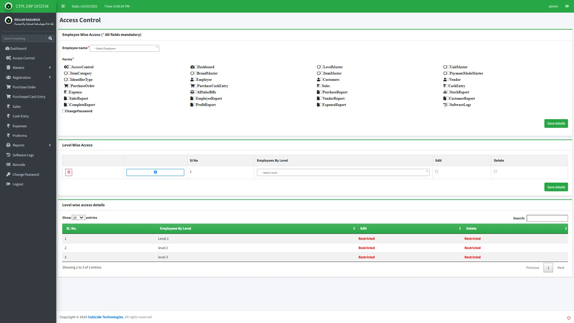The height and width of the screenshot is (323, 574).
Task: Go to Purchase Order menu item
Action: [x=24, y=87]
